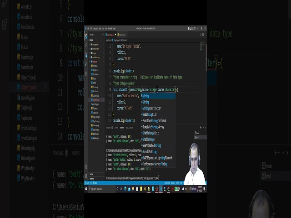Select the cmd terminal in terminal list

(x=200, y=137)
